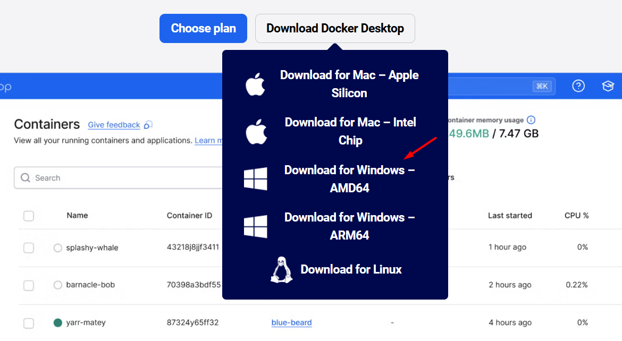This screenshot has width=622, height=341.
Task: Click container ID 70398a3bdf55
Action: [194, 285]
